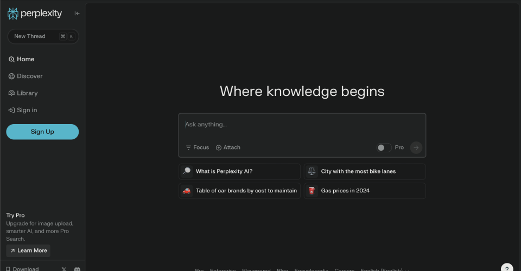Image resolution: width=521 pixels, height=271 pixels.
Task: Click the Learn More button
Action: coord(28,250)
